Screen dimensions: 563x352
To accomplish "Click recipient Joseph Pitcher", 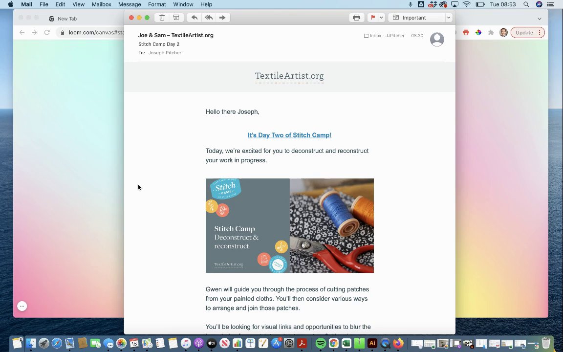I will 165,52.
